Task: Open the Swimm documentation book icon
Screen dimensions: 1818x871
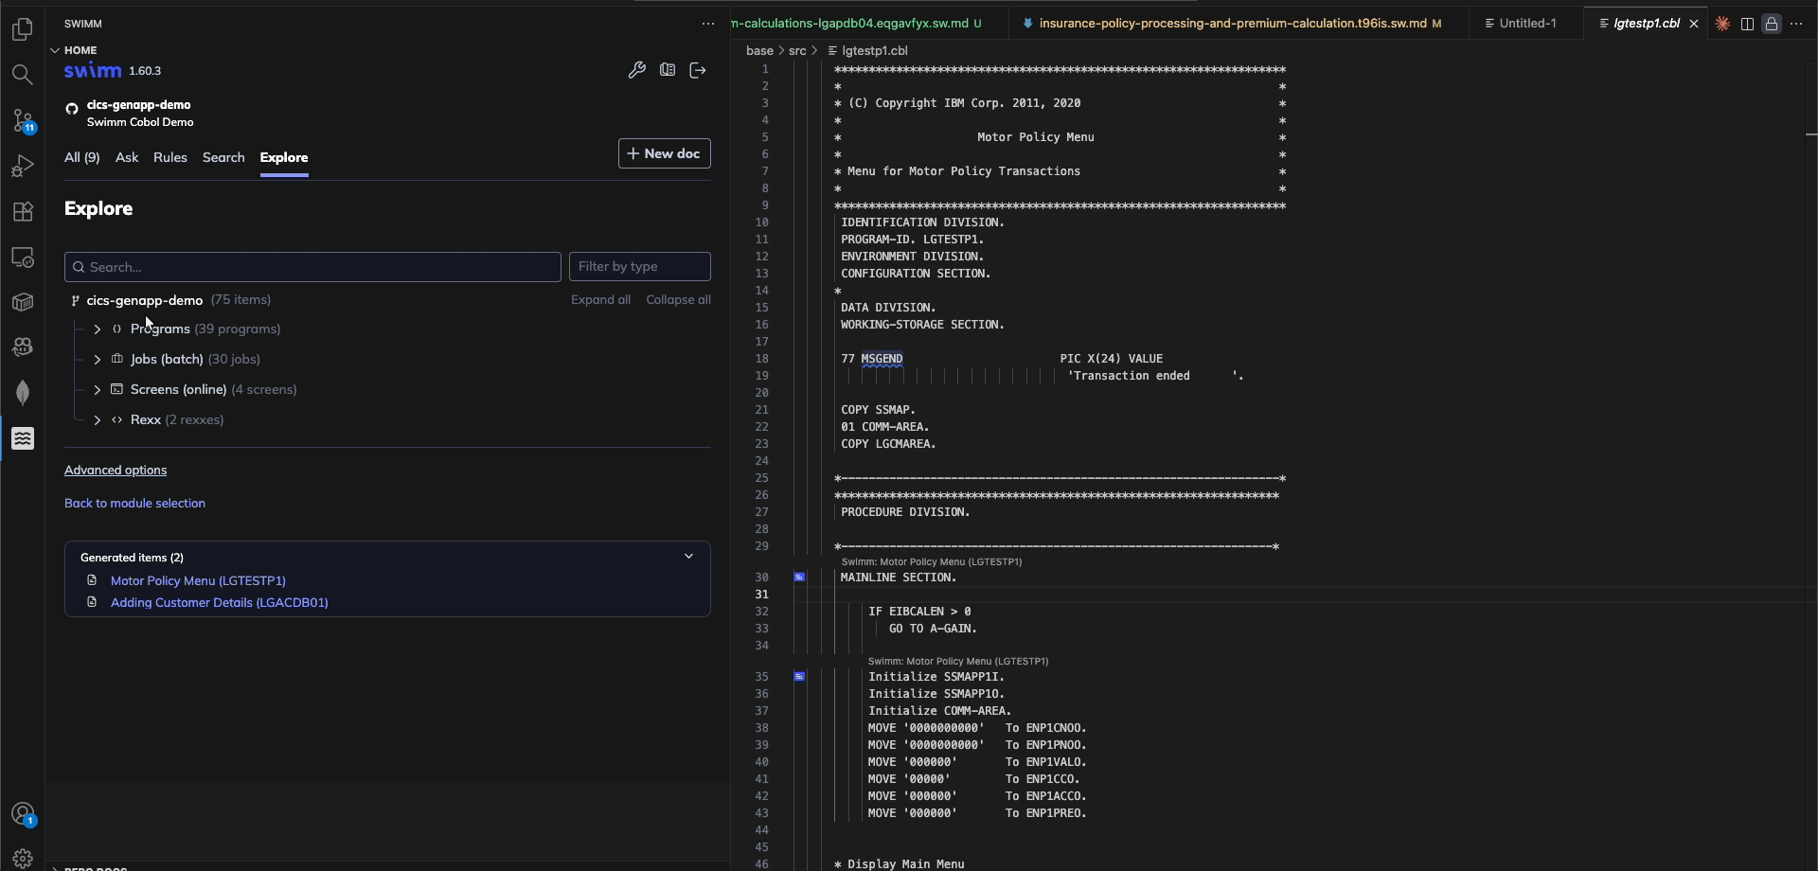Action: 668,70
